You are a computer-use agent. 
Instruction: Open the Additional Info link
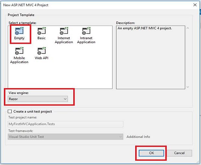coord(138,137)
